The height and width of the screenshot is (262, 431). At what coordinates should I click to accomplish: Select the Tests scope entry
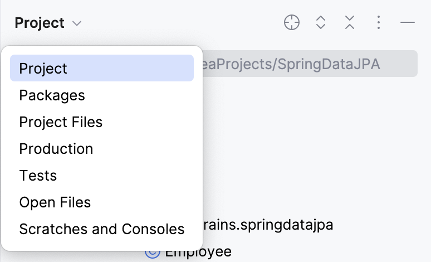point(38,176)
